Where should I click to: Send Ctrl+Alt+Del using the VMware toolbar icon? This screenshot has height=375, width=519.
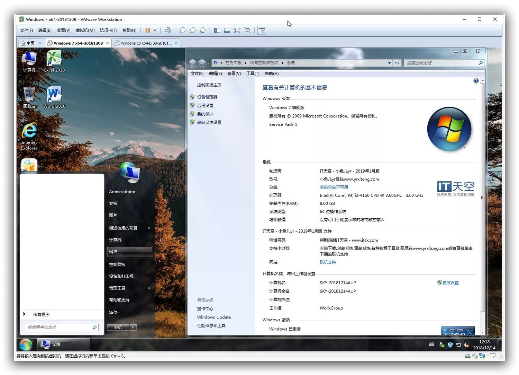(x=168, y=30)
